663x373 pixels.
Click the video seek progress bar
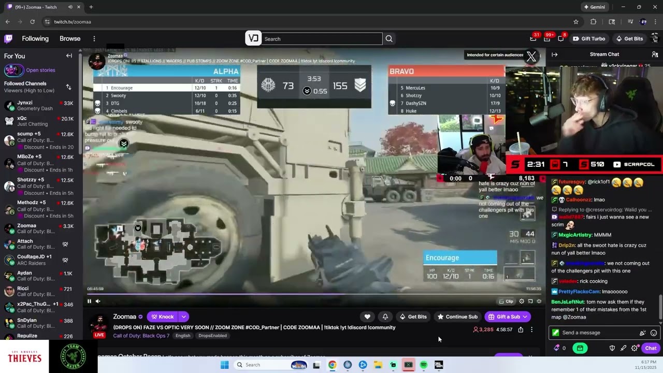click(x=314, y=294)
